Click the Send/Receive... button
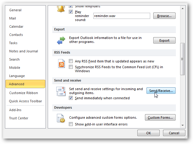 click(161, 91)
